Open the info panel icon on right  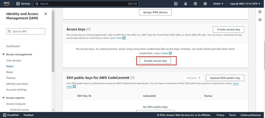(260, 12)
